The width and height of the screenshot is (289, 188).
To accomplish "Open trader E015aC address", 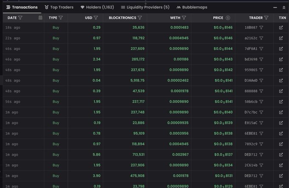I will (251, 123).
